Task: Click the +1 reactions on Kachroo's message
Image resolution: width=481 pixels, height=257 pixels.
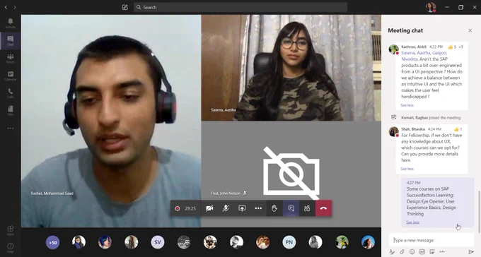Action: 460,47
